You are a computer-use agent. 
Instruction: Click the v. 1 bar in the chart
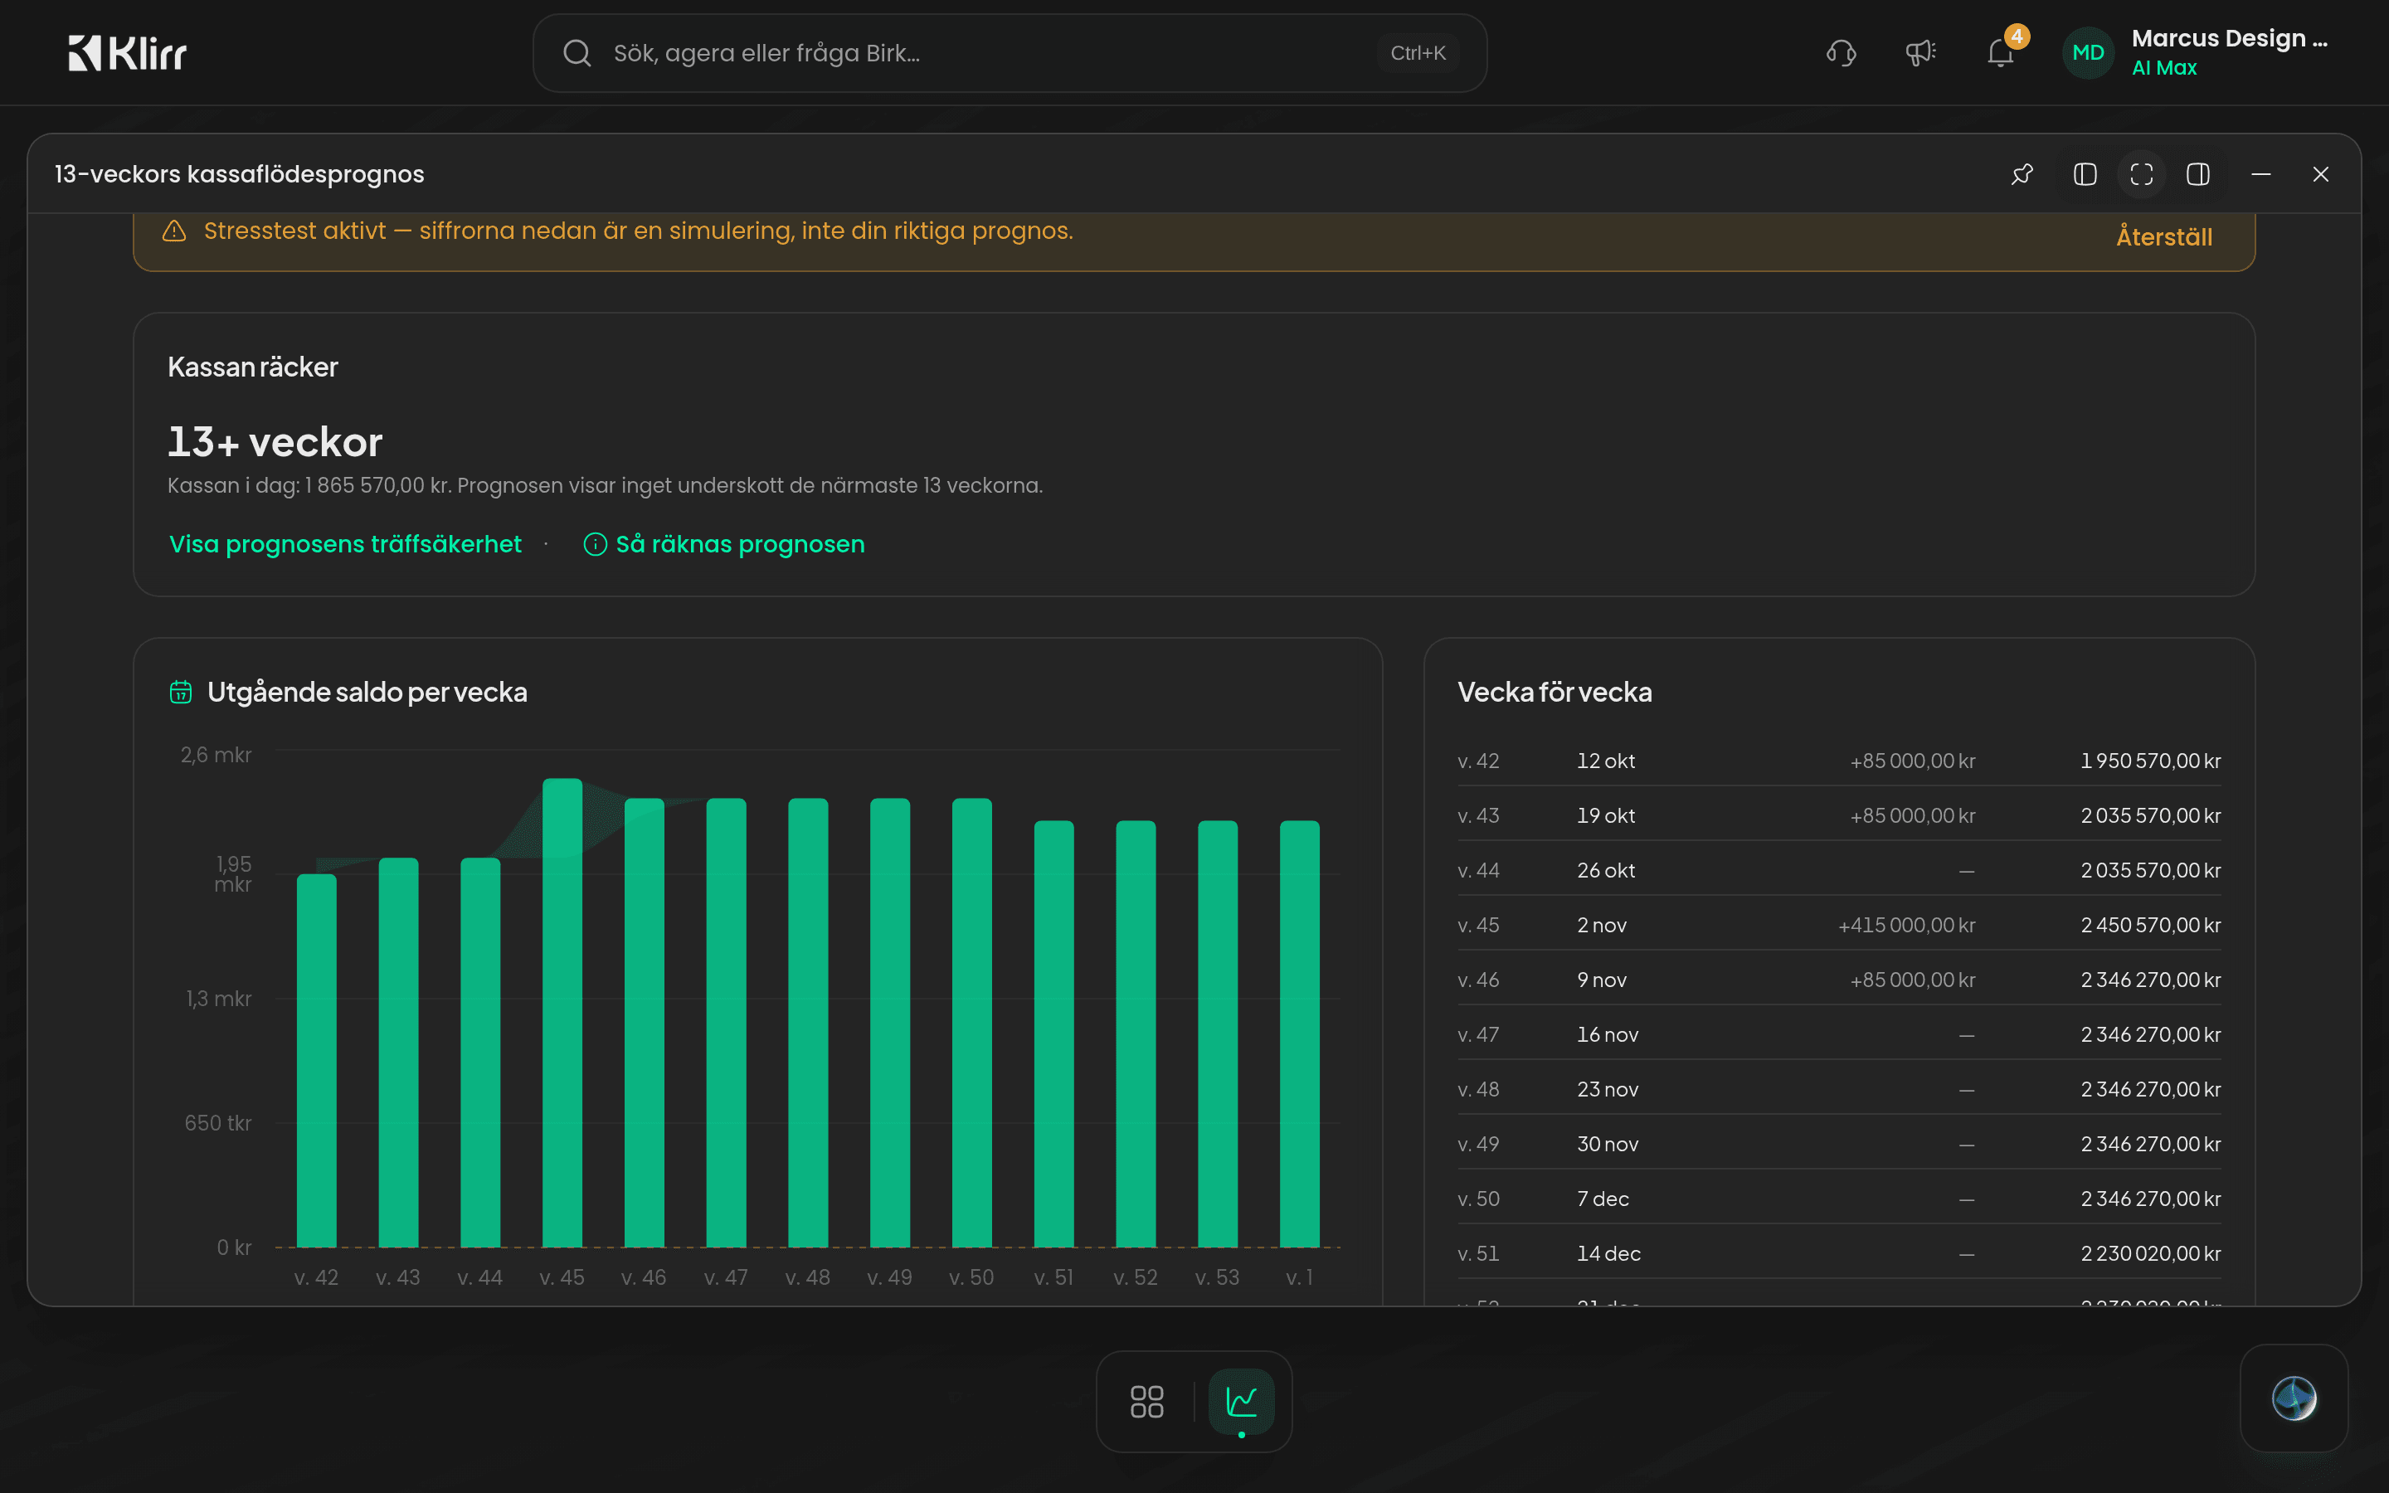click(x=1299, y=1033)
